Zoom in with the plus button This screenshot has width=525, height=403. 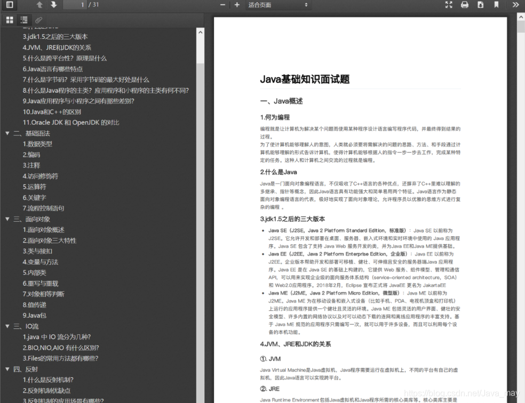point(237,5)
